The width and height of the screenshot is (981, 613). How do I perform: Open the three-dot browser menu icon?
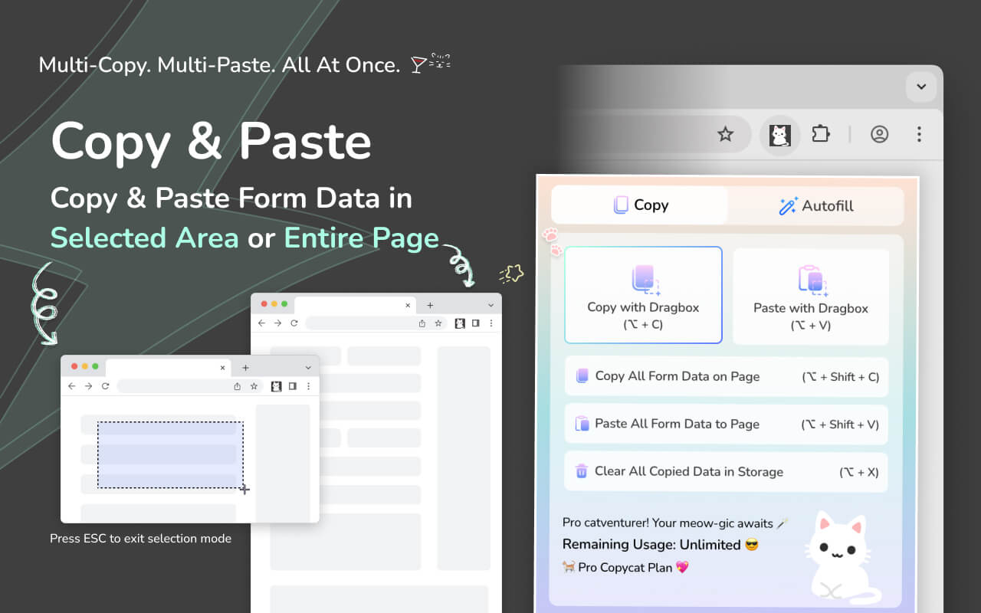point(919,134)
